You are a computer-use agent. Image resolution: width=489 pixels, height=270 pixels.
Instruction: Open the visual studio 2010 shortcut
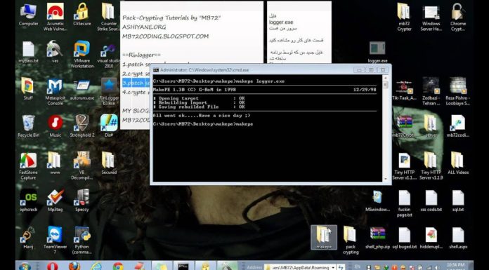tap(109, 55)
